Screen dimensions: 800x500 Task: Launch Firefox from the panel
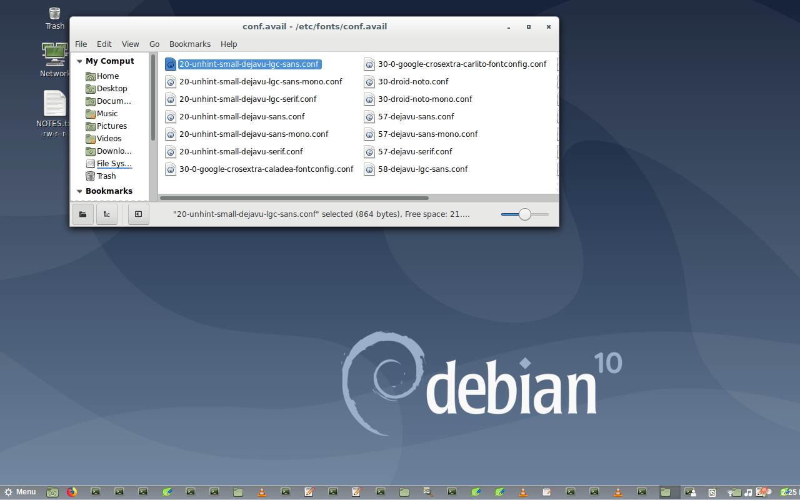click(72, 492)
